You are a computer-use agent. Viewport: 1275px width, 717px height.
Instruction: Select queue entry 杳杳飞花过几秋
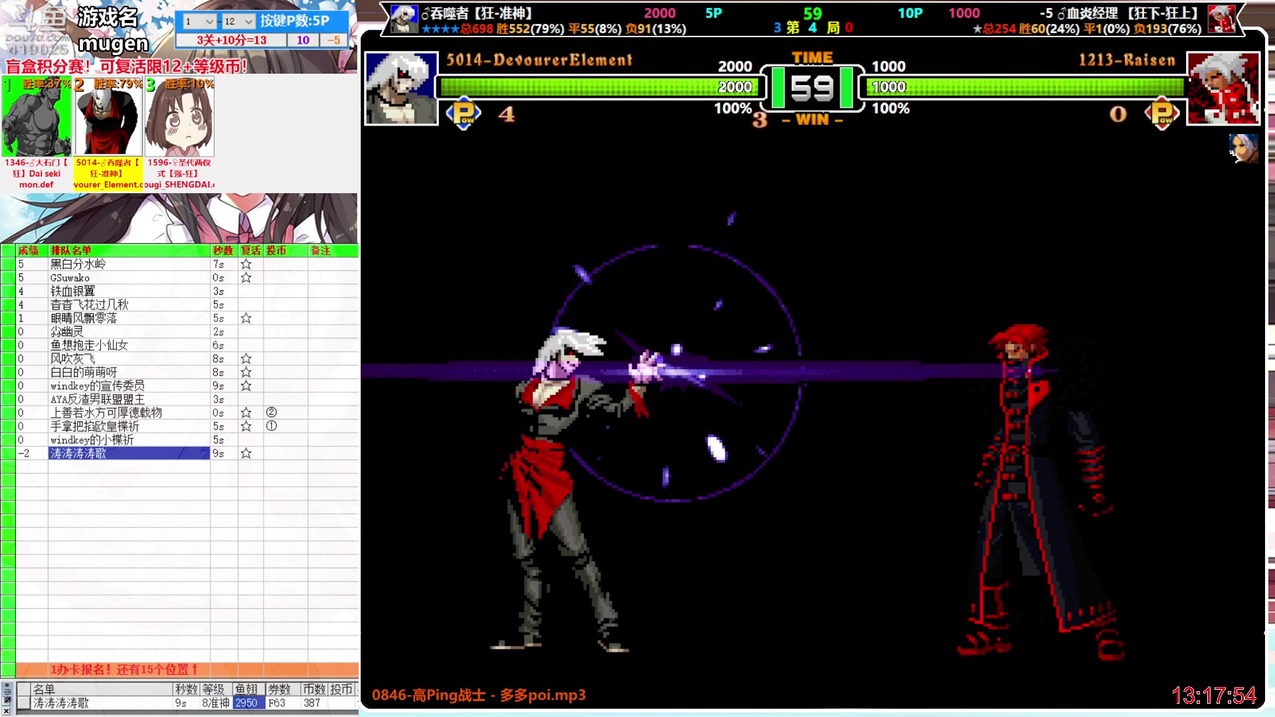click(129, 305)
